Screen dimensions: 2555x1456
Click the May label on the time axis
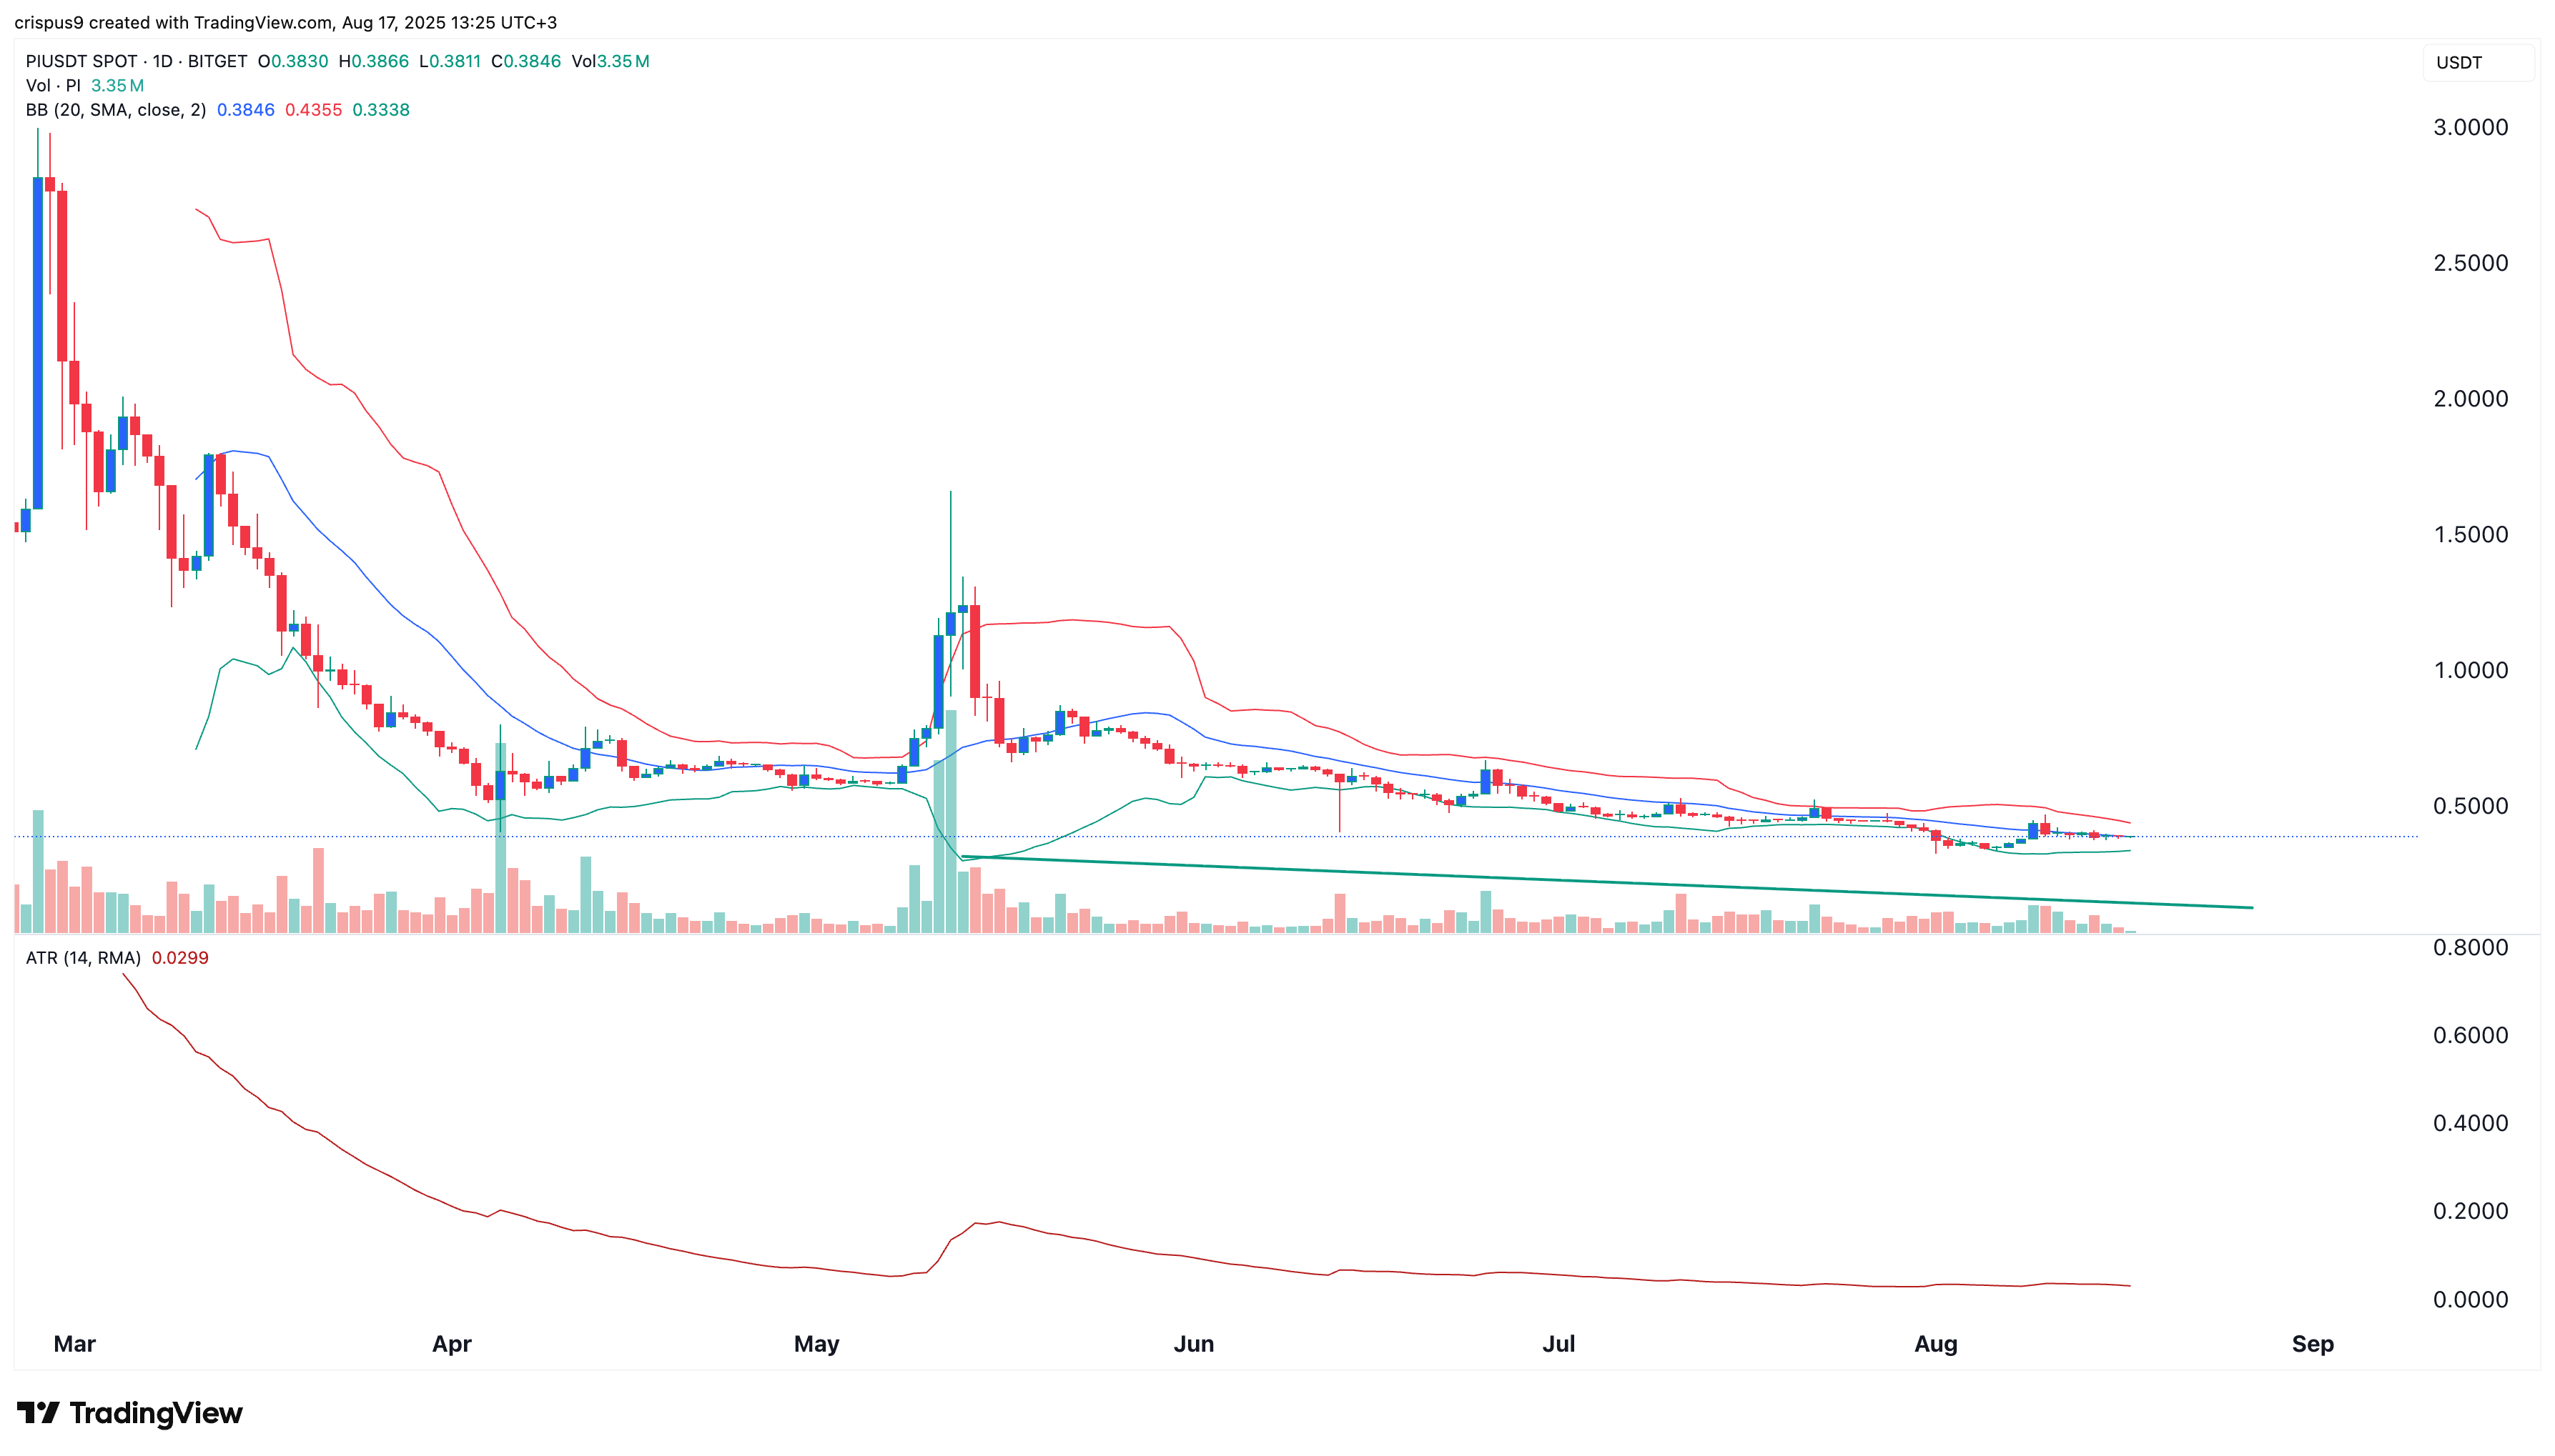[816, 1344]
